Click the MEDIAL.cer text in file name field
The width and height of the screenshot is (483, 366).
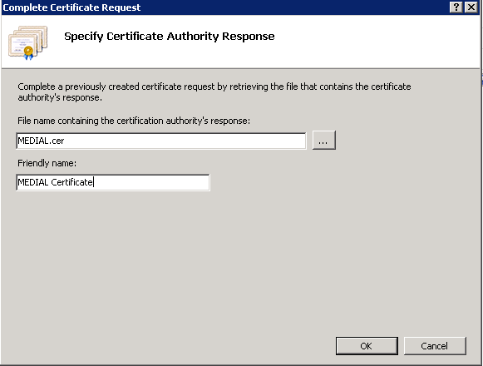tap(41, 141)
